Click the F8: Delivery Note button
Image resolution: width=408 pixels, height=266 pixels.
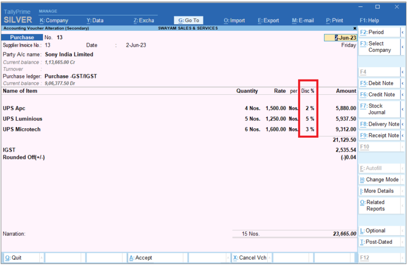coord(379,124)
